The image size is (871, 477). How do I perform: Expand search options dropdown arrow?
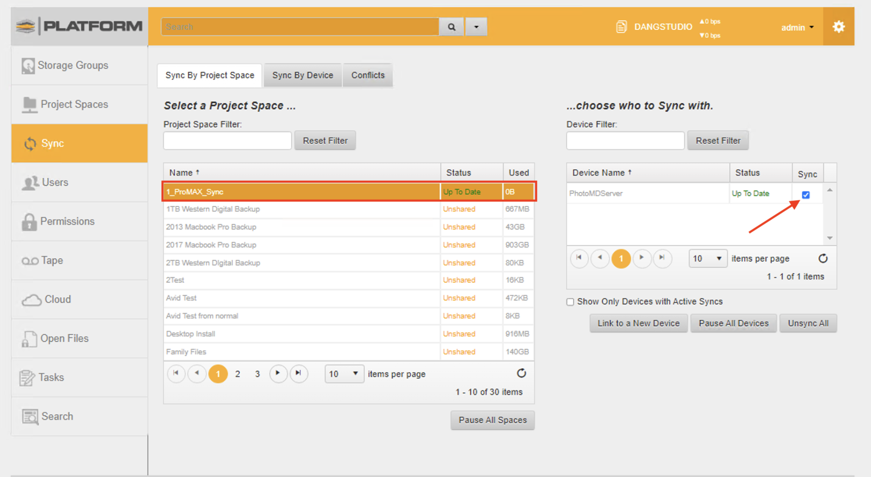pyautogui.click(x=476, y=27)
